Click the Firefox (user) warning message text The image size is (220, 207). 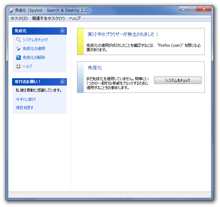point(143,47)
